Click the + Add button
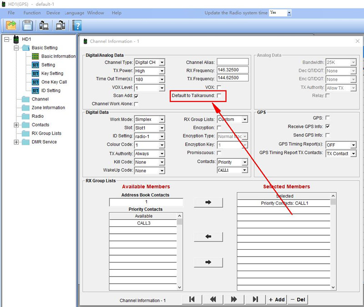This screenshot has height=307, width=364. click(x=276, y=299)
